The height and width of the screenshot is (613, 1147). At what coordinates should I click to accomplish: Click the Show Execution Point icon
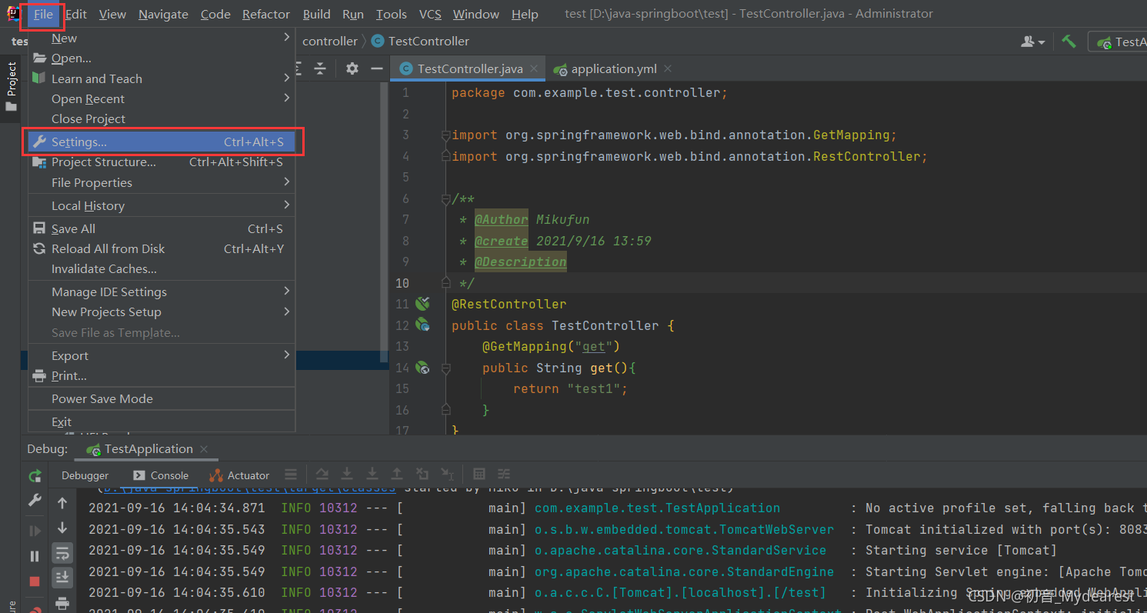point(291,475)
